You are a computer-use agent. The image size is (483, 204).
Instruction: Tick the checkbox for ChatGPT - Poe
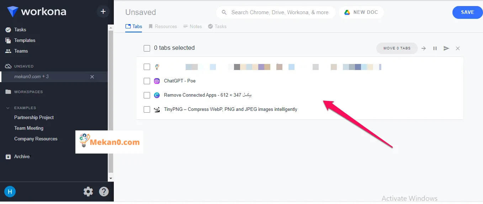(147, 81)
